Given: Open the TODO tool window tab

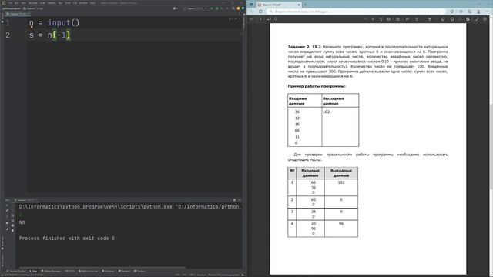Looking at the screenshot, I should click(x=70, y=271).
